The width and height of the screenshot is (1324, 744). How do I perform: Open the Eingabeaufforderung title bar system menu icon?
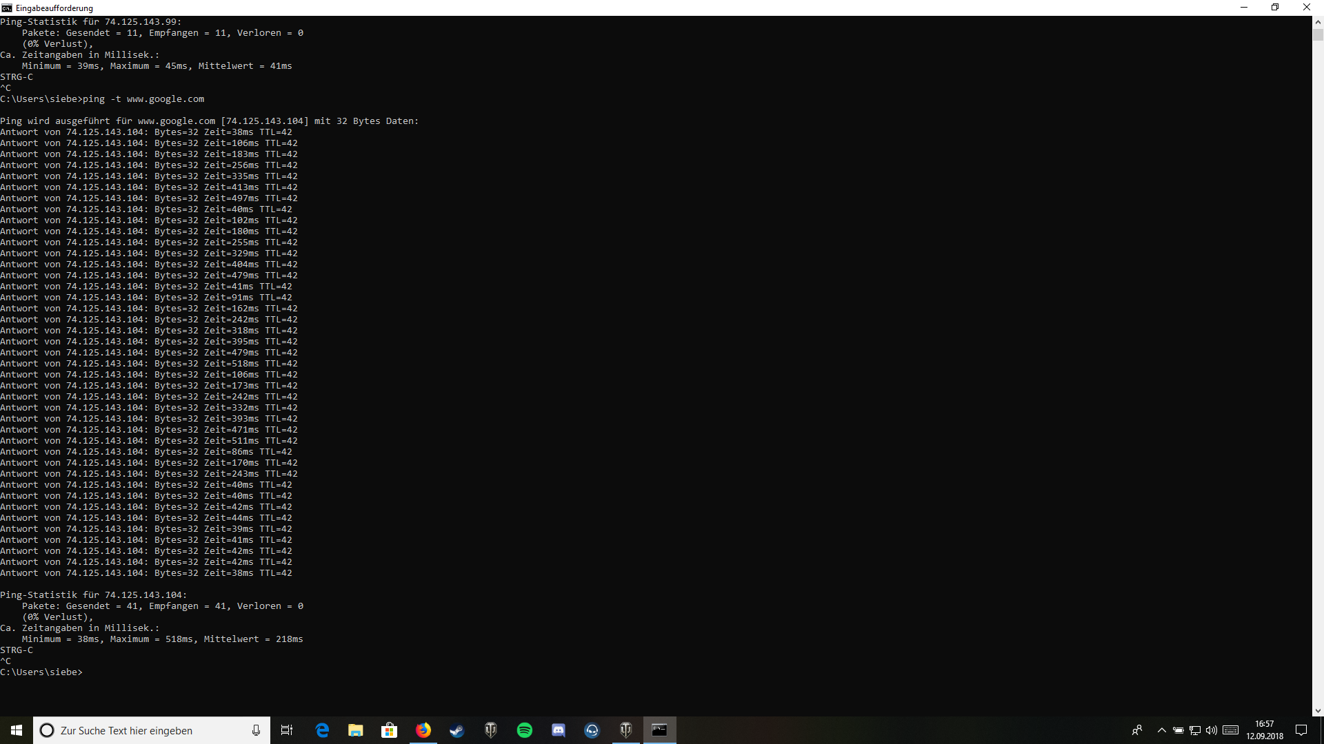[7, 8]
